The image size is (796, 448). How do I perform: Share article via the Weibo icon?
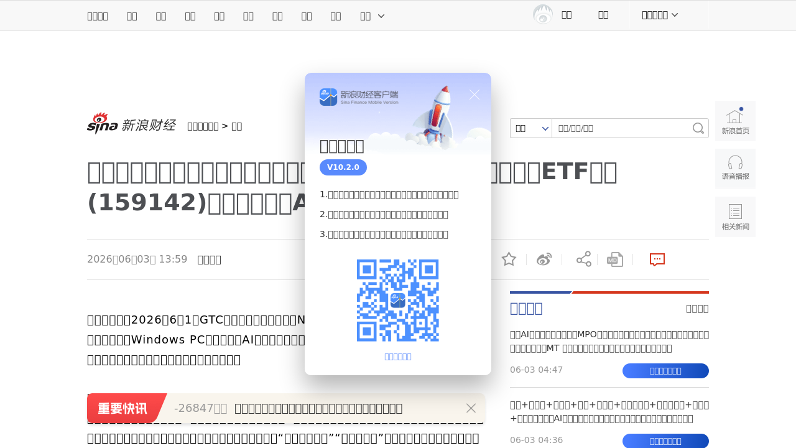tap(544, 259)
